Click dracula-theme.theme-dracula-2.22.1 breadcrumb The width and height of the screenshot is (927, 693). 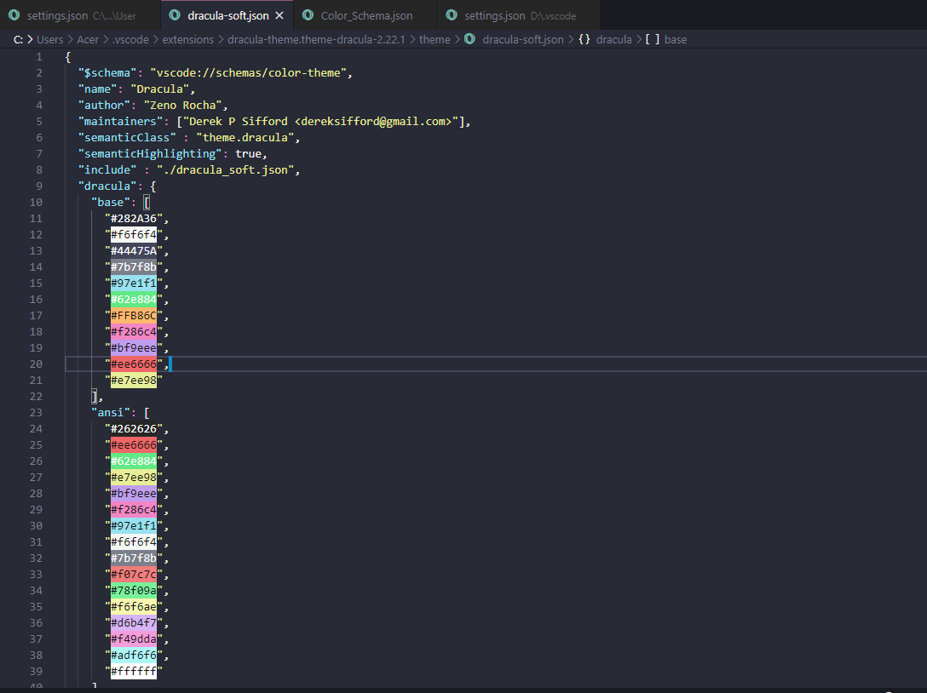click(316, 39)
